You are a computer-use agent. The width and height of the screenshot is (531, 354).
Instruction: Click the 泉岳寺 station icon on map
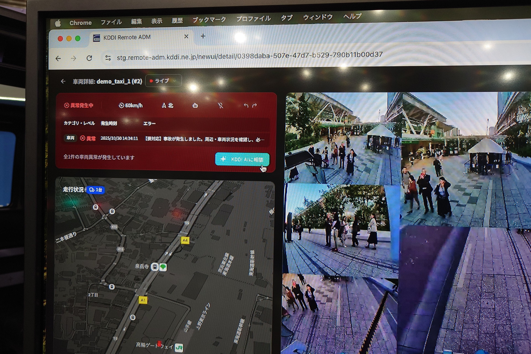(155, 267)
